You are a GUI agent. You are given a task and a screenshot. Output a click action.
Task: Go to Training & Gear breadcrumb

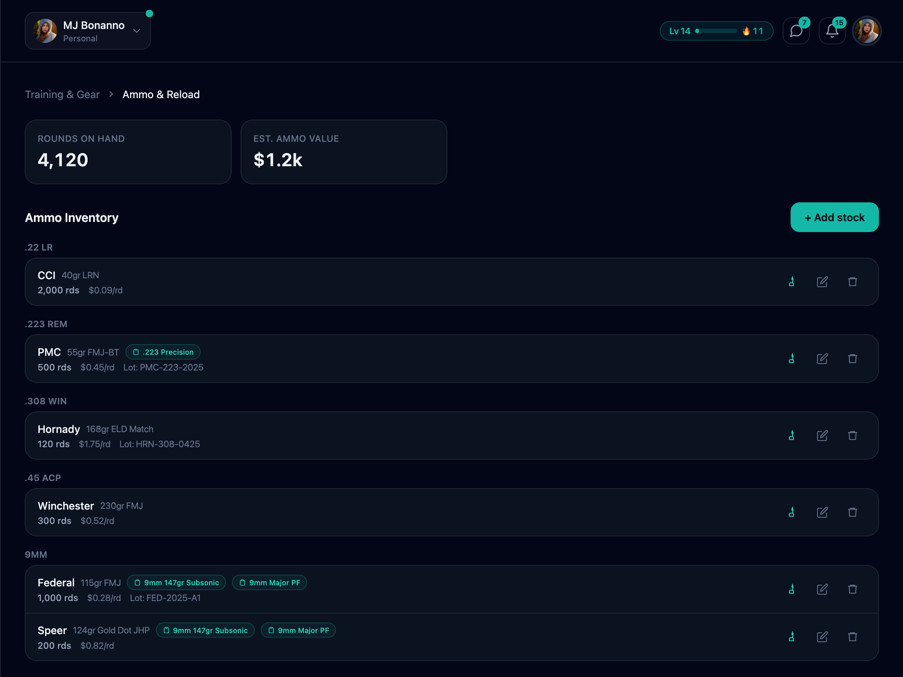click(x=62, y=94)
